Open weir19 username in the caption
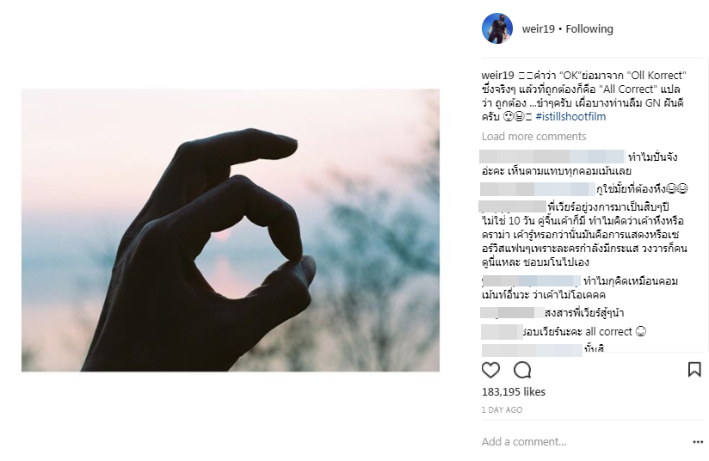 [497, 75]
